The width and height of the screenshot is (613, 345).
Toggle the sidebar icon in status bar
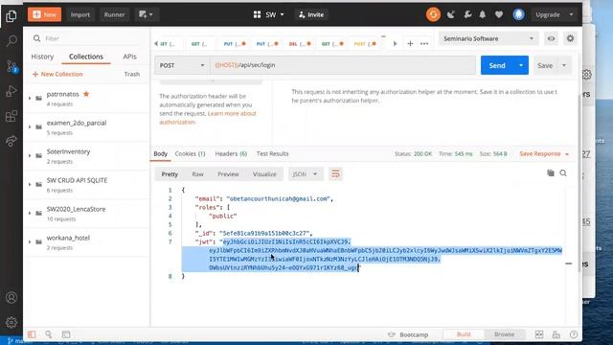[x=32, y=334]
